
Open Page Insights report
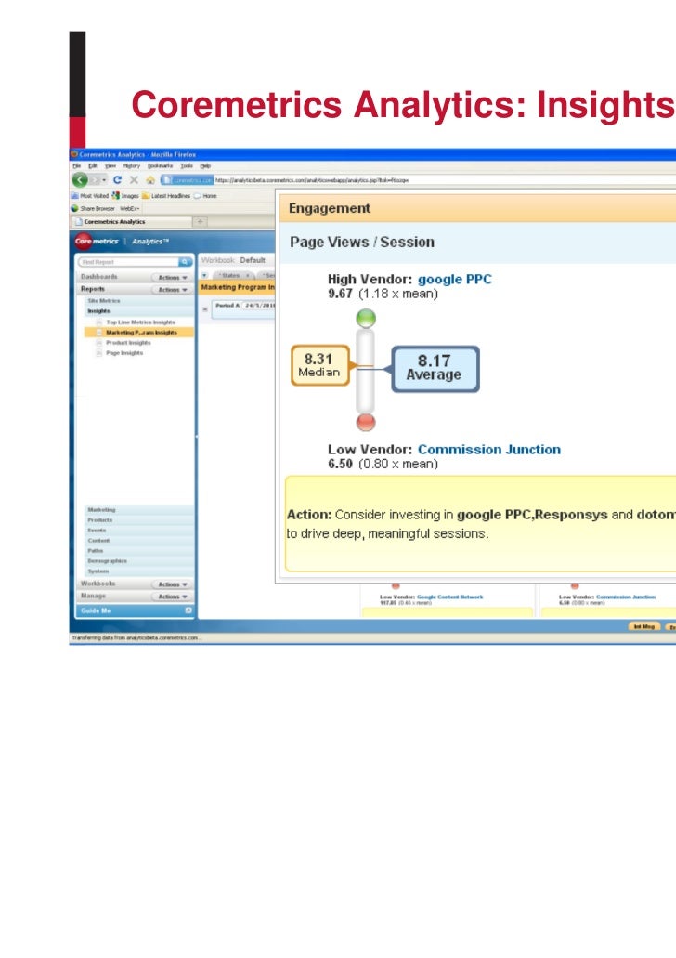(x=124, y=353)
